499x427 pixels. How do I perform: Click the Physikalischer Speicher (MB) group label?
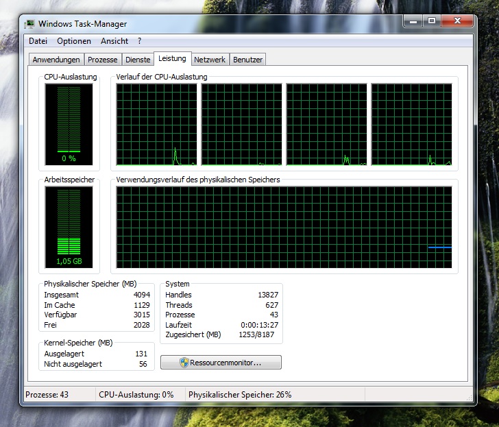pos(90,284)
